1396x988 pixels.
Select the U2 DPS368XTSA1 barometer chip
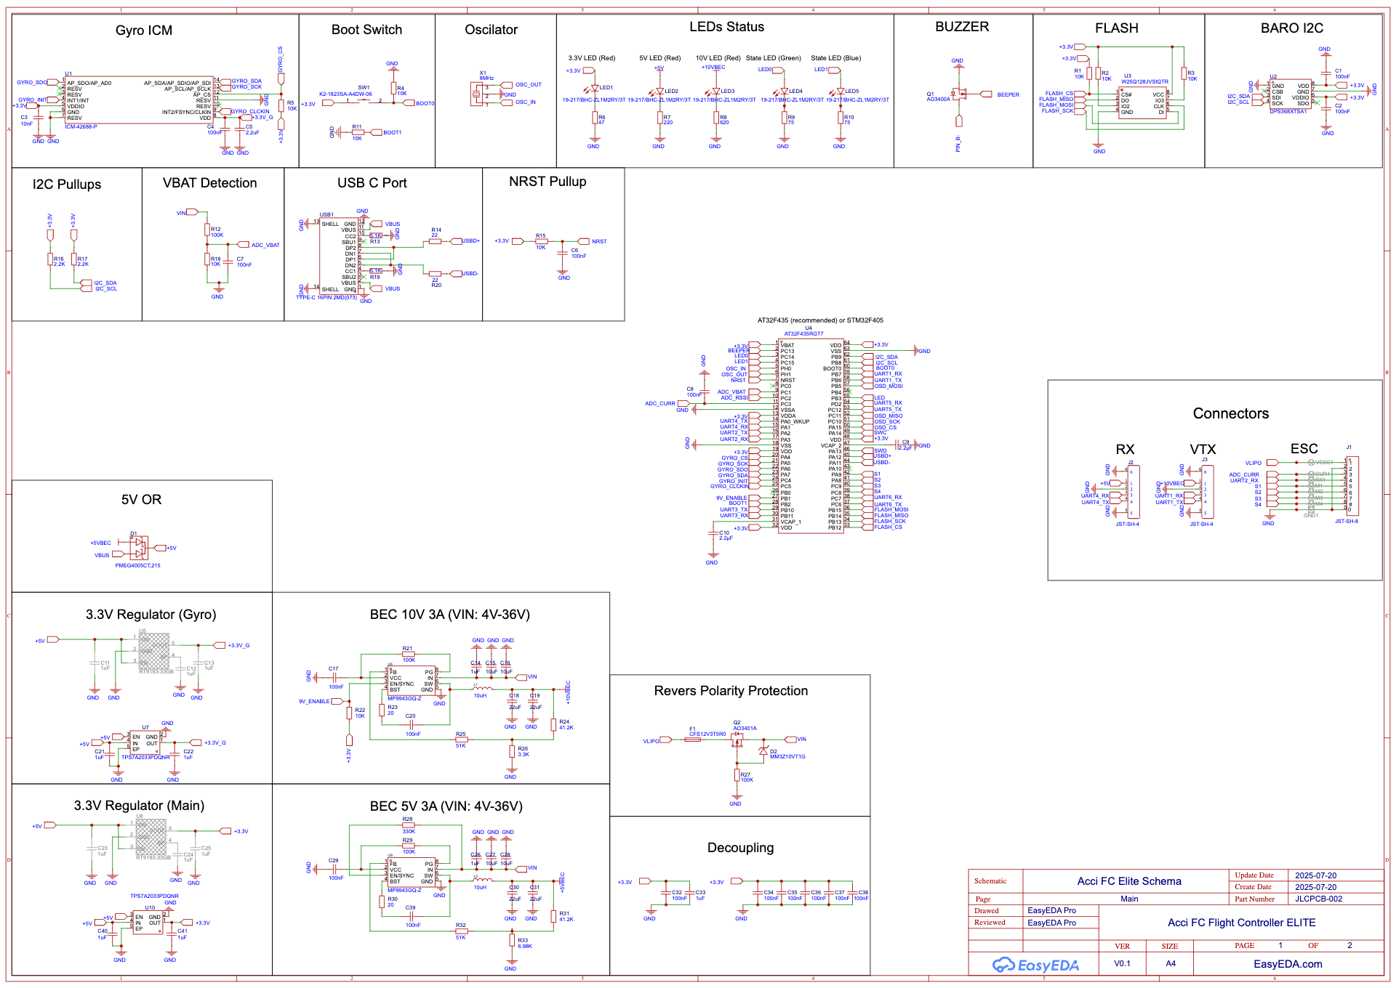point(1291,94)
